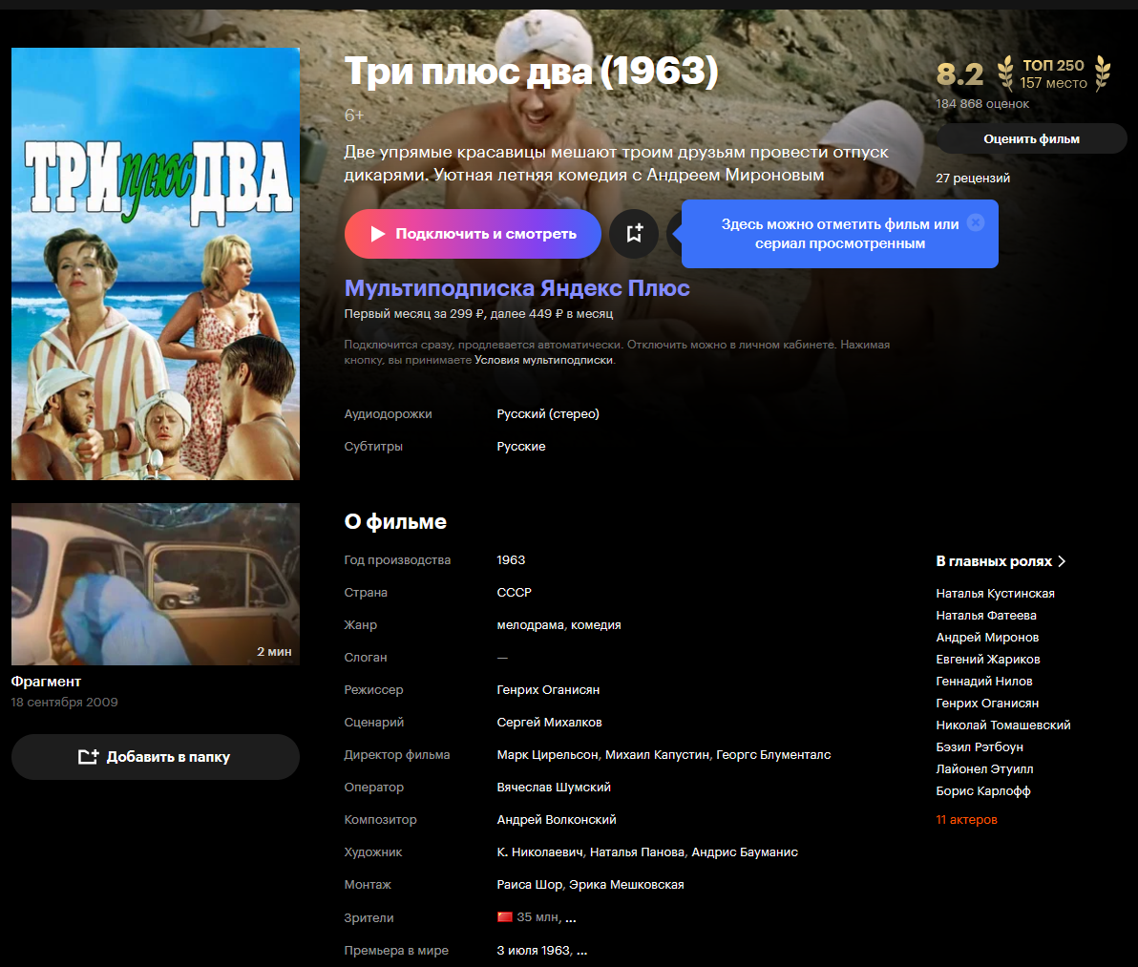Click the 'Русские' subtitles value
Image resolution: width=1138 pixels, height=967 pixels.
[x=521, y=447]
